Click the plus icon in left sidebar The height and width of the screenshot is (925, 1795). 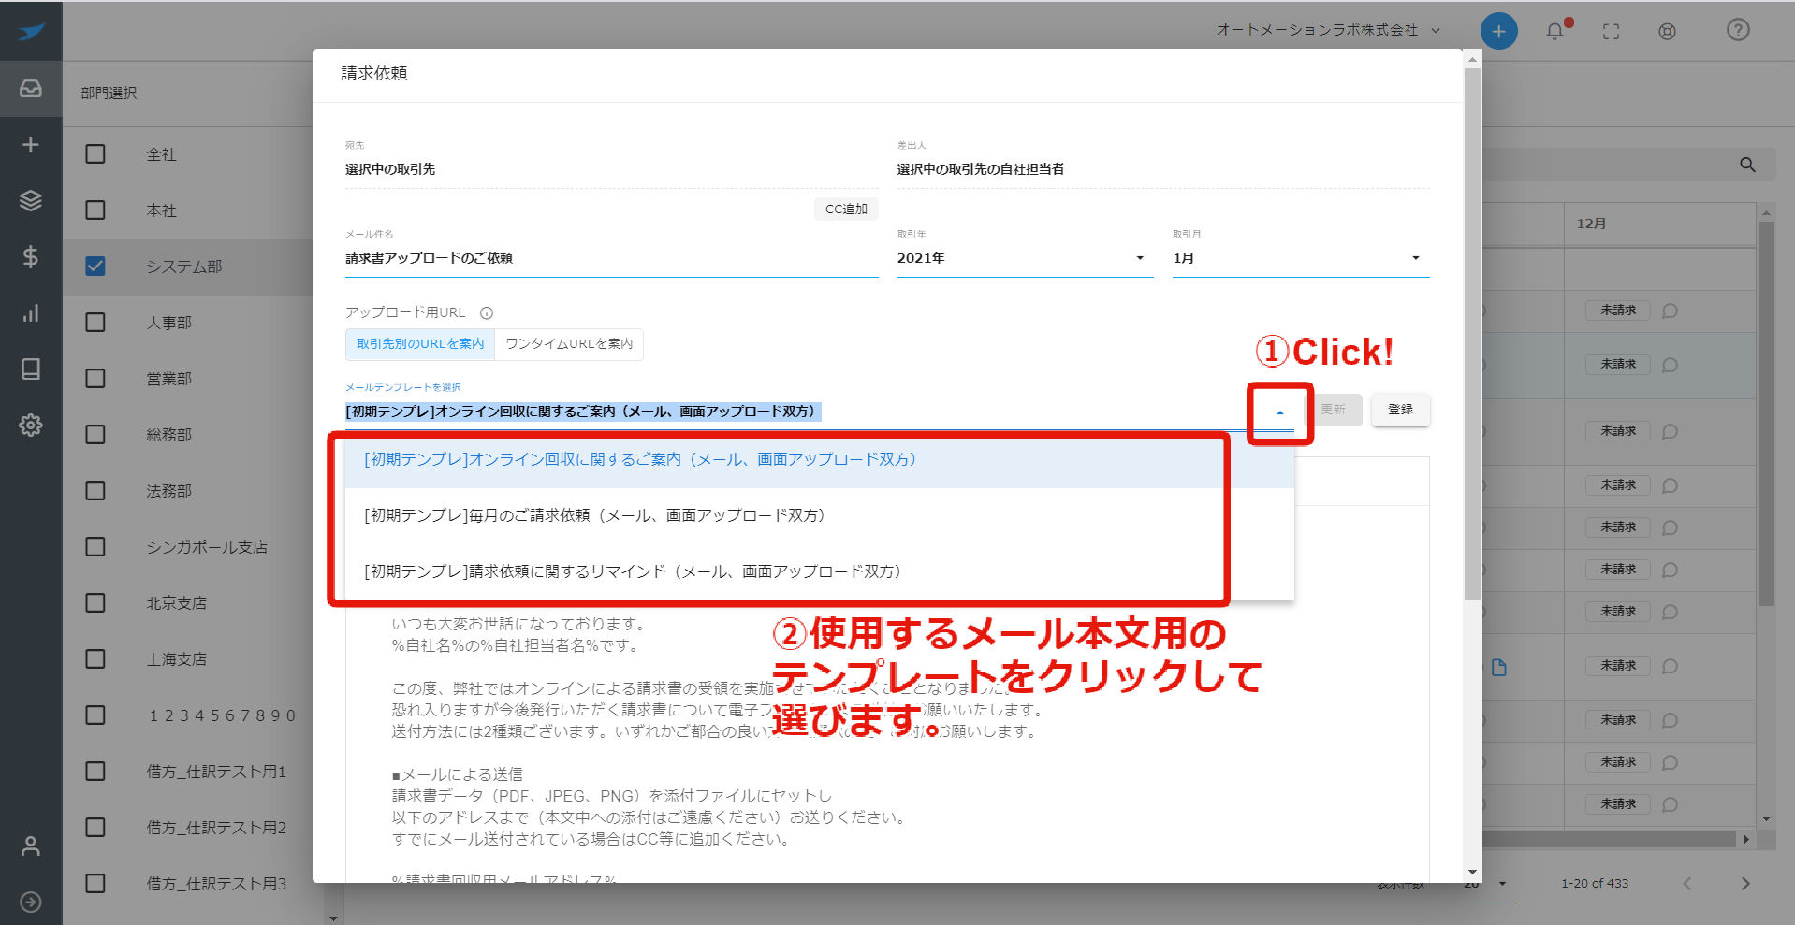[31, 145]
